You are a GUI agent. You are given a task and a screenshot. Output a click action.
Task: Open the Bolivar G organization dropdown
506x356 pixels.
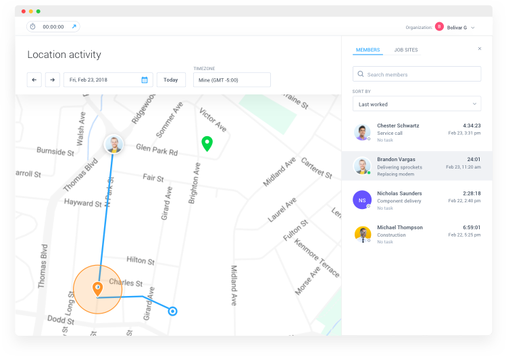coord(456,28)
